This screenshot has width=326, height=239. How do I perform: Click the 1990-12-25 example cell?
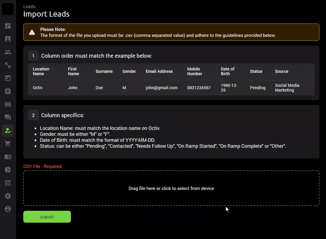pyautogui.click(x=229, y=88)
